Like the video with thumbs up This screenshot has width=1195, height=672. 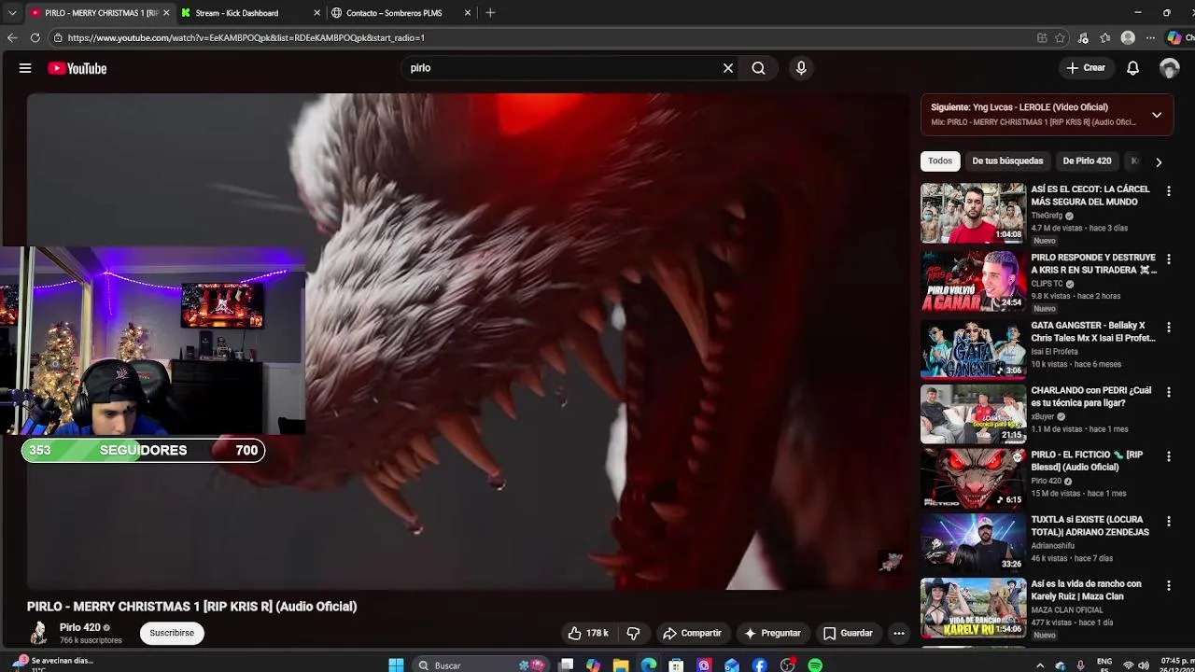(589, 633)
